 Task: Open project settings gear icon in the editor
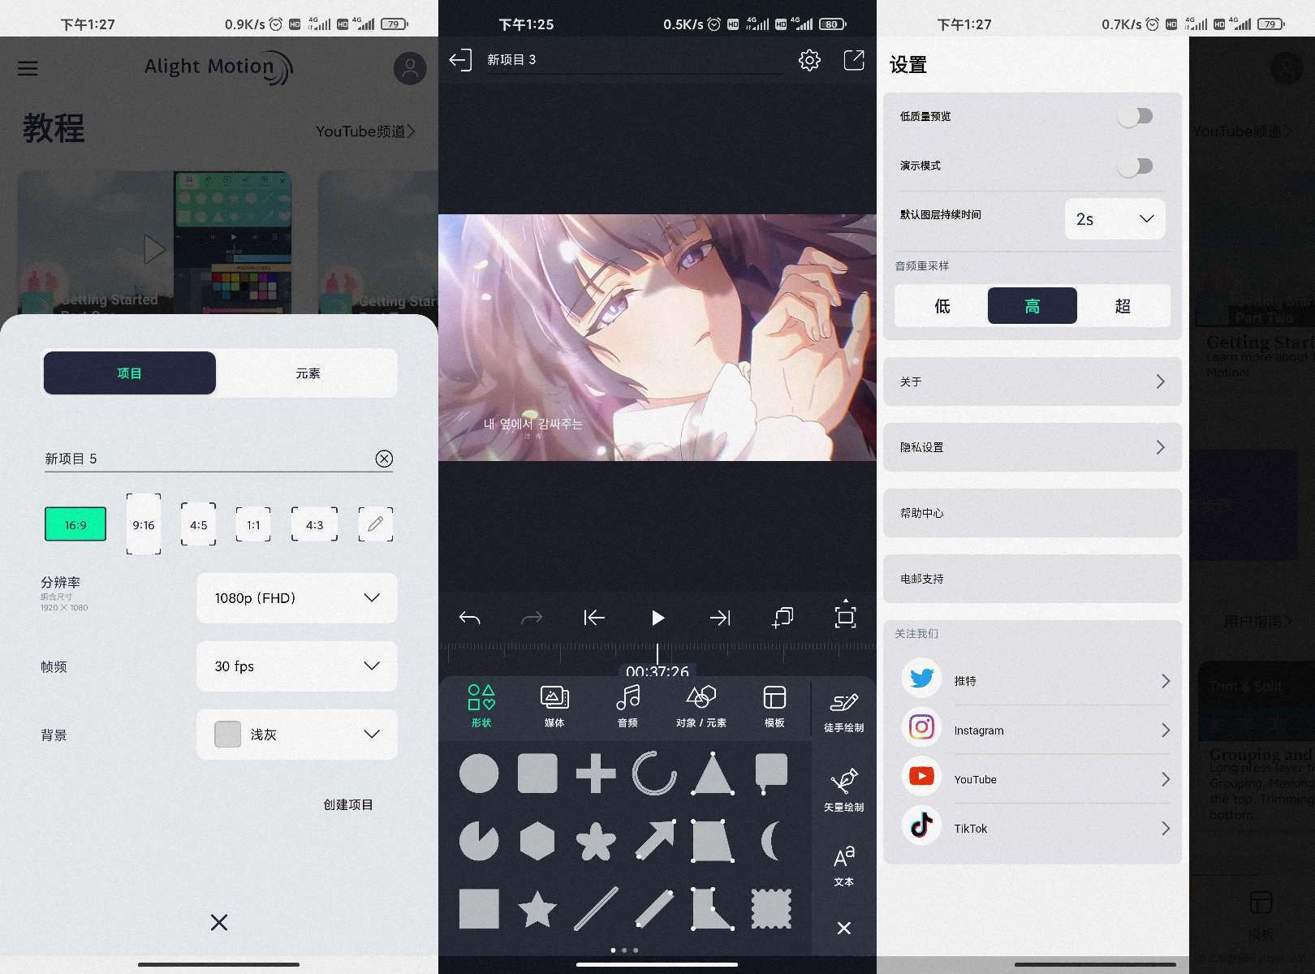tap(809, 60)
